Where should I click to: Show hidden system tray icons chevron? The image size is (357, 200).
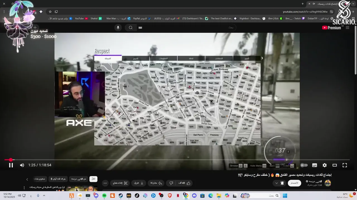(x=44, y=196)
